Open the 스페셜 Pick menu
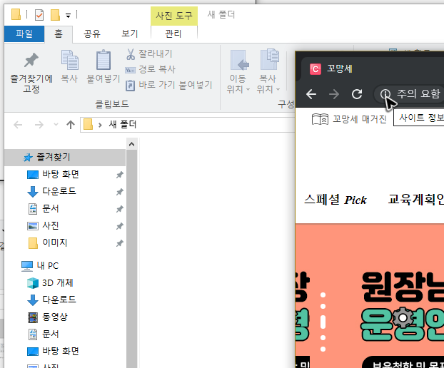The width and height of the screenshot is (444, 368). (335, 200)
